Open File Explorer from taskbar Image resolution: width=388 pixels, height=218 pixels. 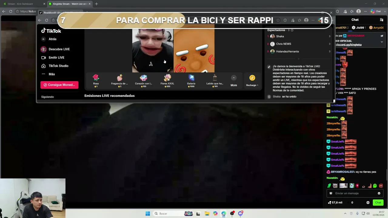coord(207,213)
